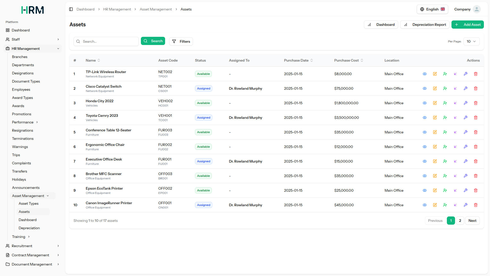The image size is (490, 276).
Task: Click trash icon for Canon ImageRunner Printer
Action: (x=476, y=205)
